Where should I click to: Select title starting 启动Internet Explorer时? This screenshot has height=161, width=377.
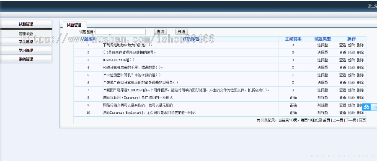click(x=149, y=113)
